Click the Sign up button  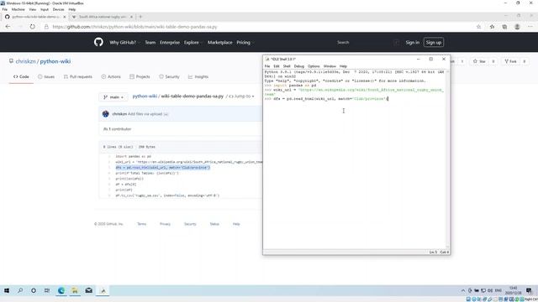[434, 43]
